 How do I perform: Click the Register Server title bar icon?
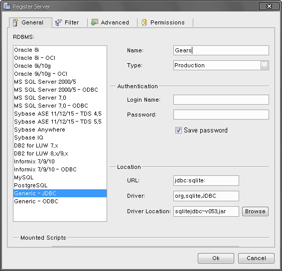pyautogui.click(x=7, y=6)
